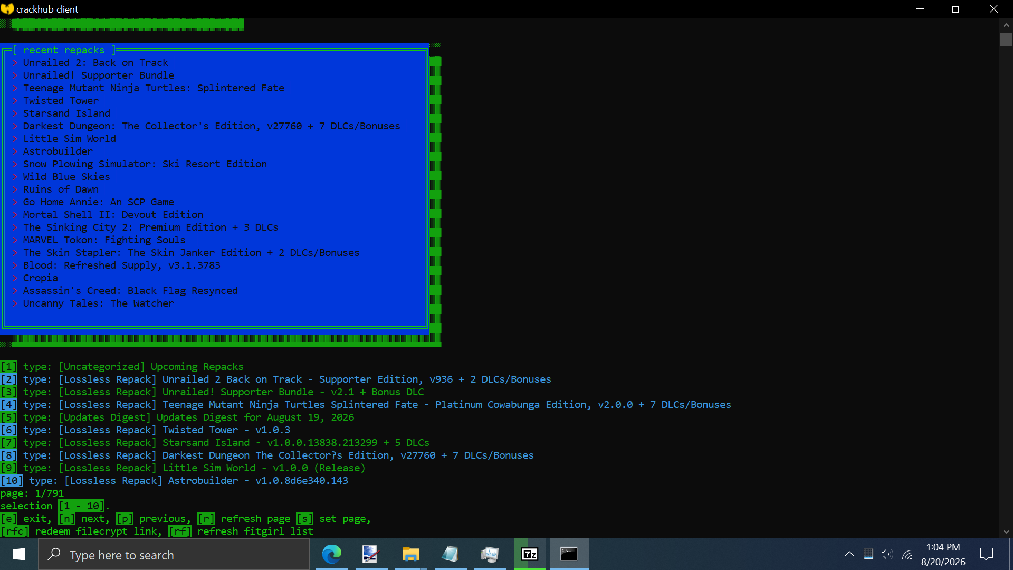
Task: Click Little Sim World in recent repacks
Action: pyautogui.click(x=69, y=139)
